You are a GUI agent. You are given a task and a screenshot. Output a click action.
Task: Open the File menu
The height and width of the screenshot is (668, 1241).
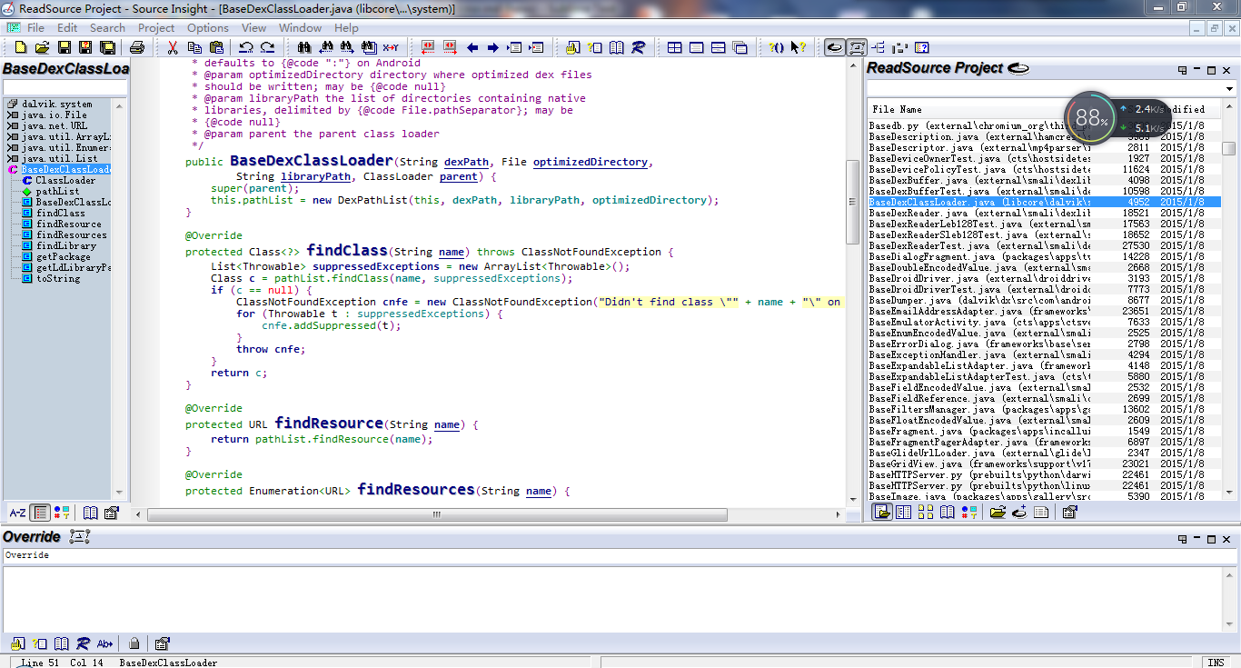(35, 28)
